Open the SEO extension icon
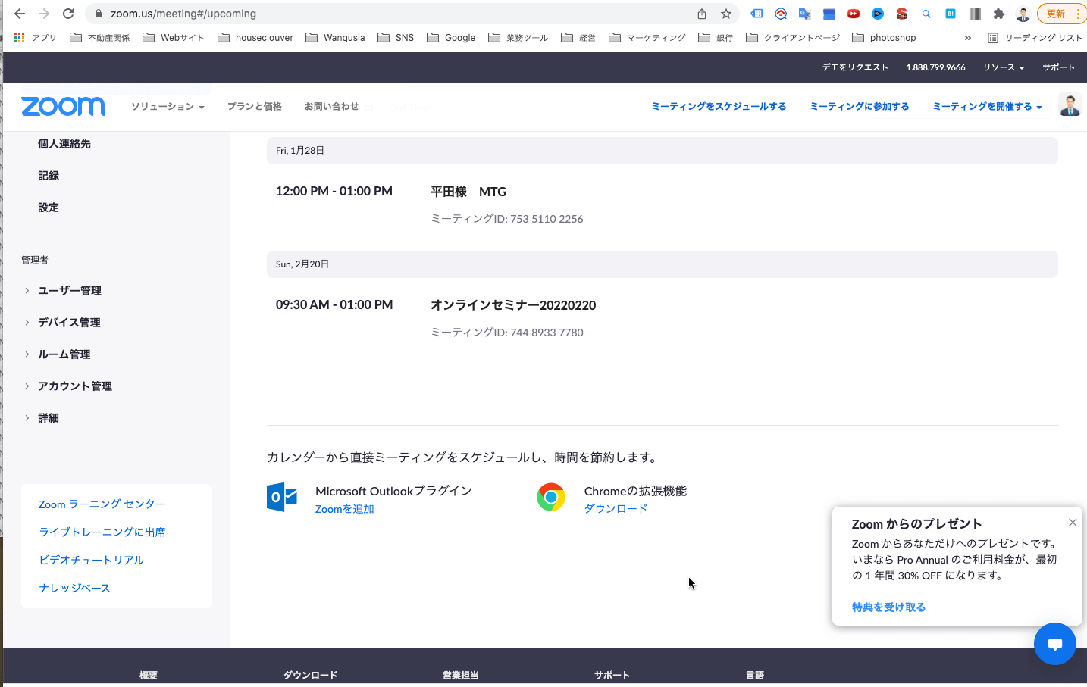Viewport: 1087px width, 687px height. tap(902, 14)
